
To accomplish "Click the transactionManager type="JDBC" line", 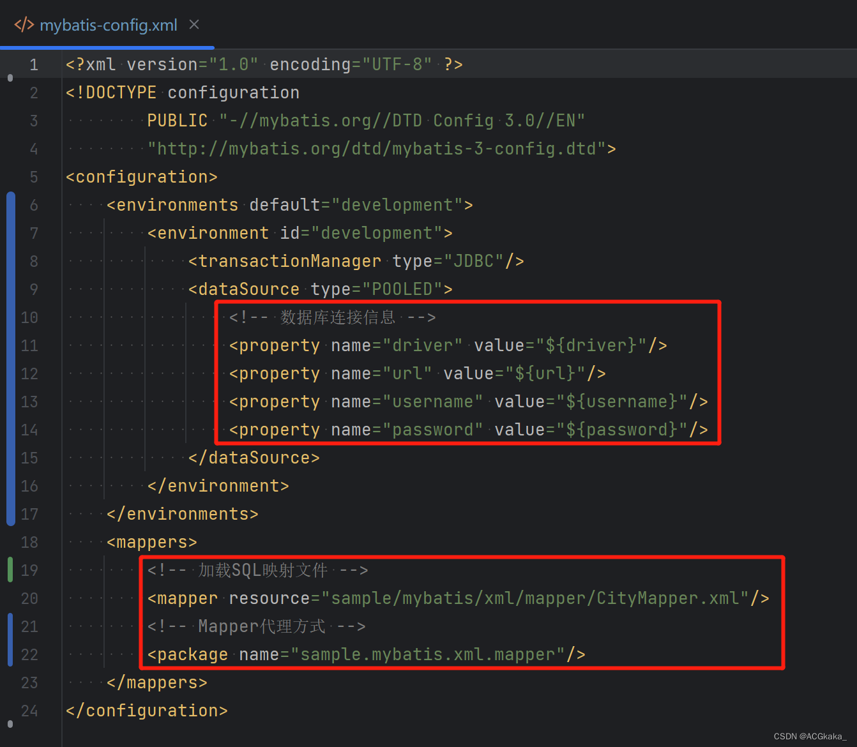I will [x=356, y=261].
